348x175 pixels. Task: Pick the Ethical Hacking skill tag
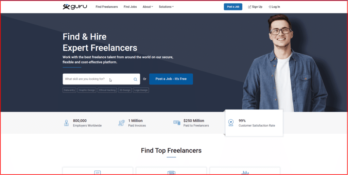tap(107, 90)
